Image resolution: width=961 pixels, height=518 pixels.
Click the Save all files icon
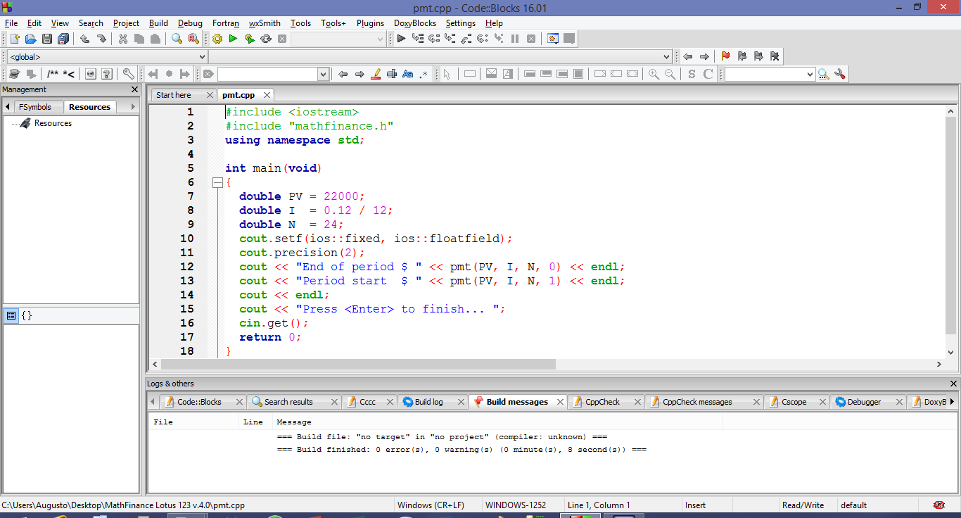pyautogui.click(x=63, y=39)
